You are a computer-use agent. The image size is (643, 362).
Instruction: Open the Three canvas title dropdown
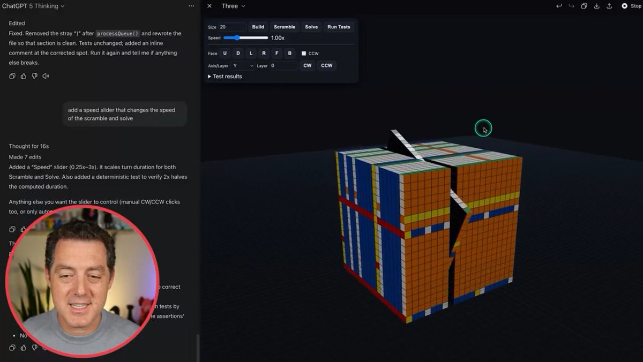(234, 6)
